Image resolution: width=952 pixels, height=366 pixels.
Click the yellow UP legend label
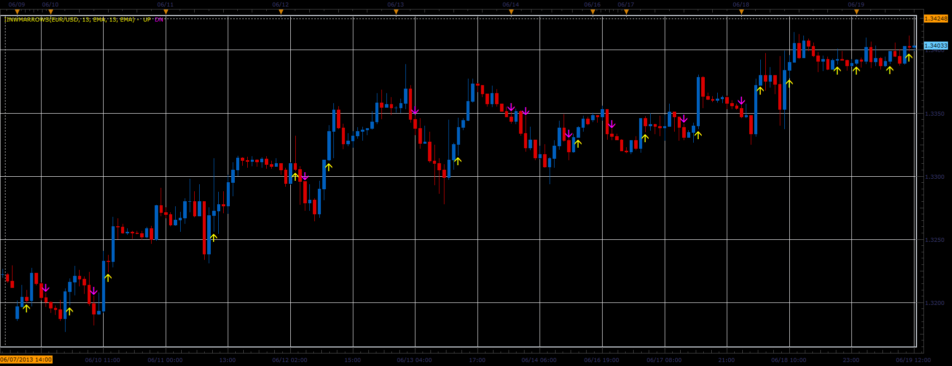click(x=147, y=20)
